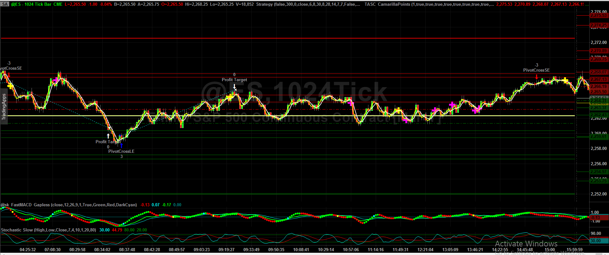Click the bid value B=2,265.50
The image size is (609, 255).
point(125,4)
